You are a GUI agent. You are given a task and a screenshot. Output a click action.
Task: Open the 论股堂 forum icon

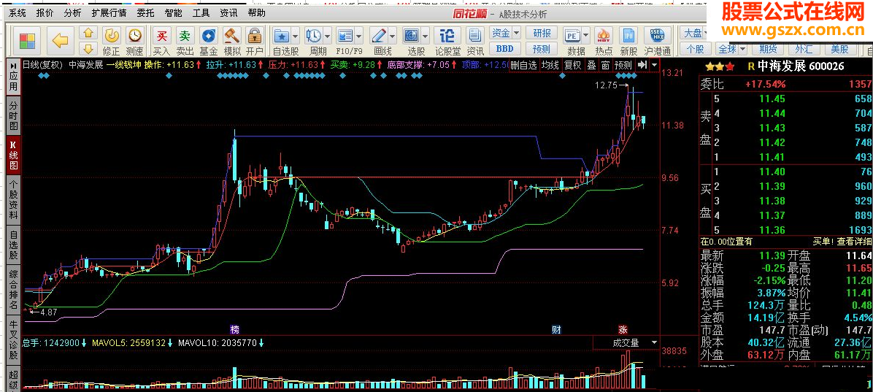[447, 41]
